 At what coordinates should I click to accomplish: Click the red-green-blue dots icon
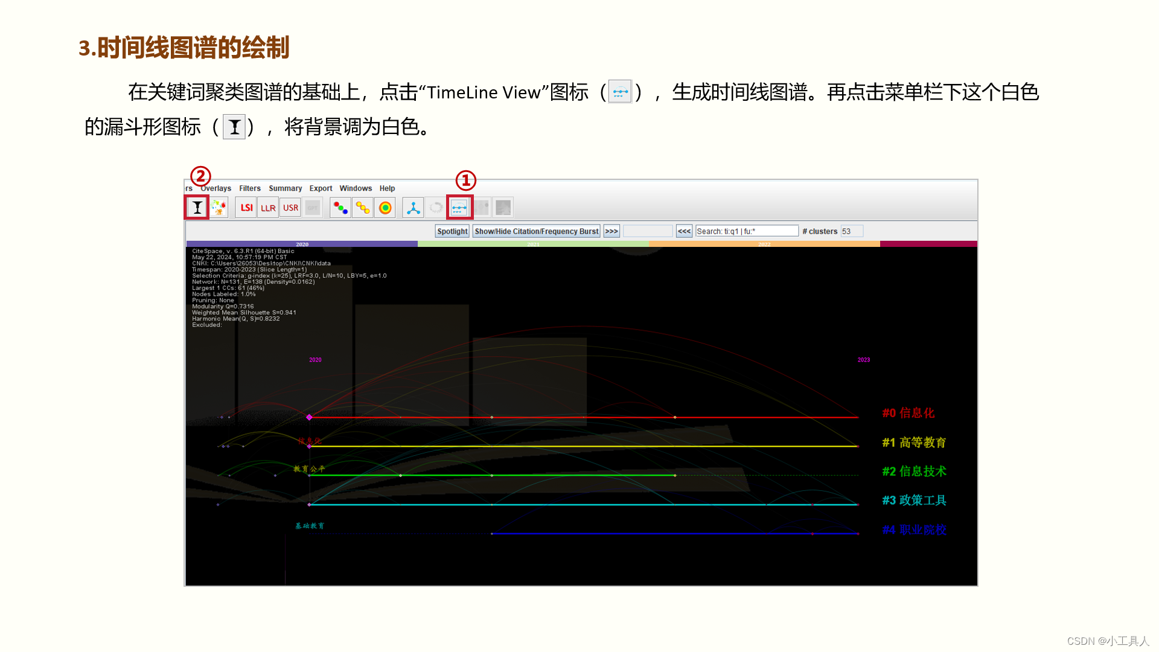coord(340,208)
